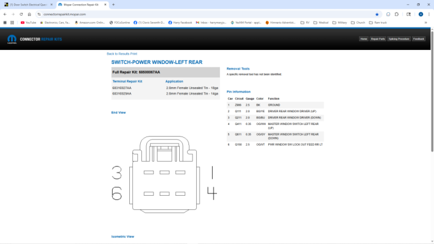Click circuit Q411 in the pin table
Screen dimensions: 434x244
(x=238, y=124)
